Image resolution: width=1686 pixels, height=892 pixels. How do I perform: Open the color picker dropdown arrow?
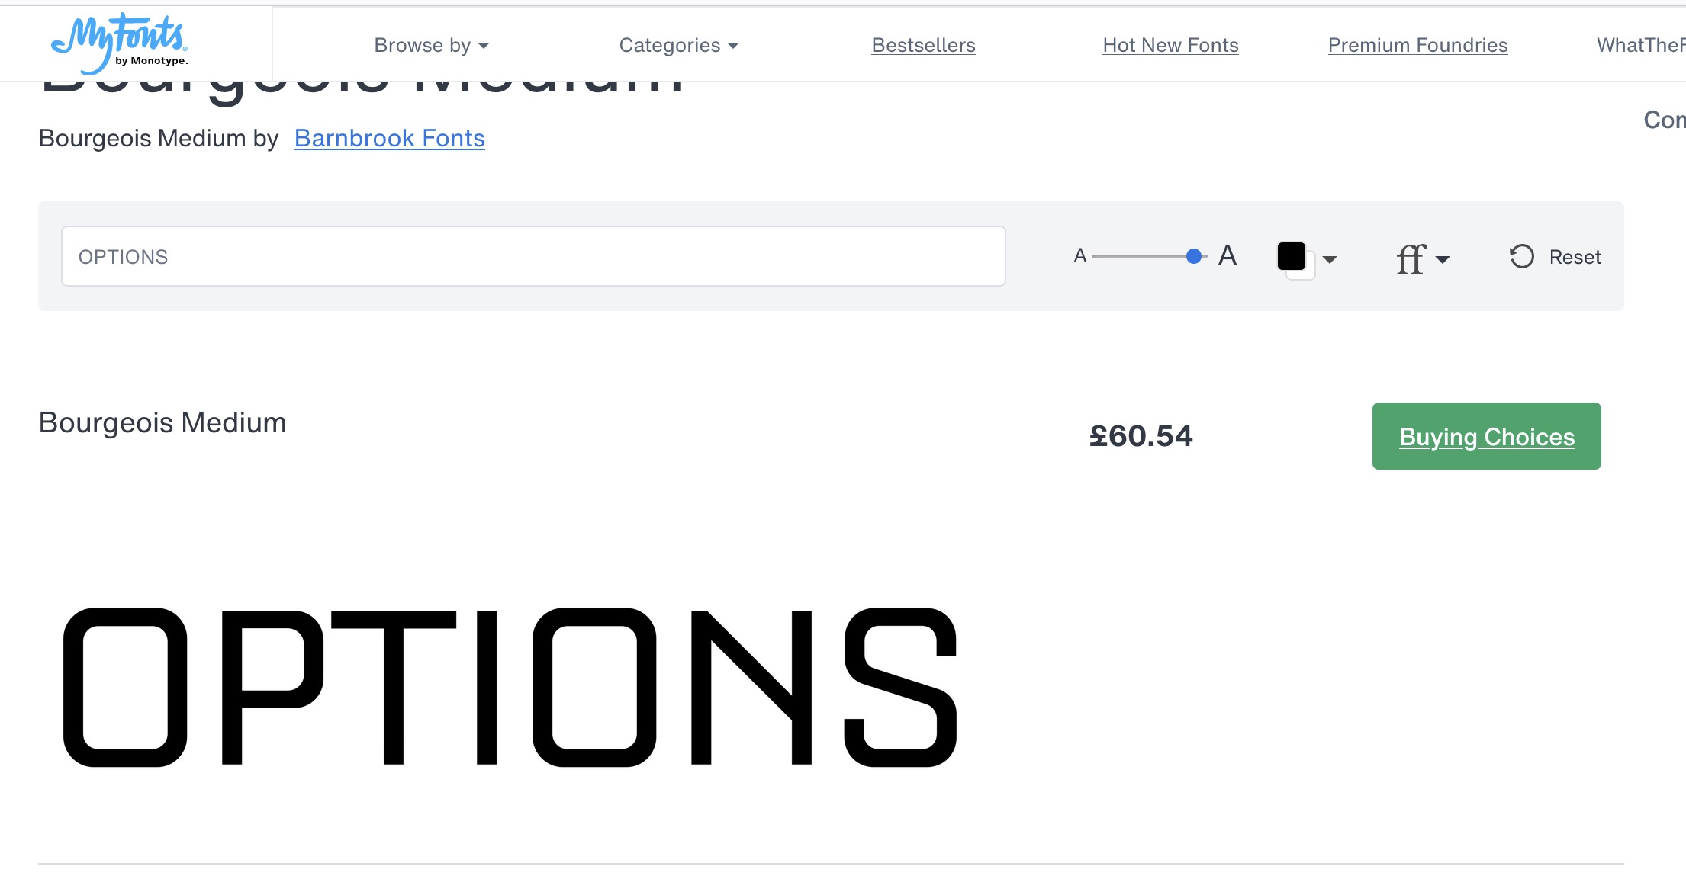tap(1330, 259)
